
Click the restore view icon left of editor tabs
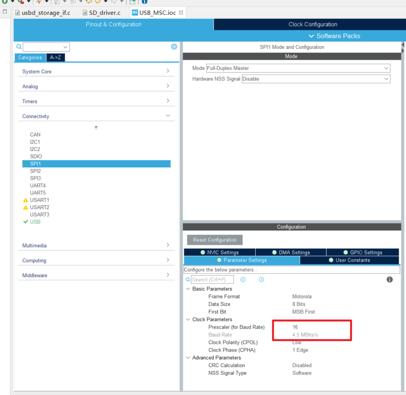[5, 11]
